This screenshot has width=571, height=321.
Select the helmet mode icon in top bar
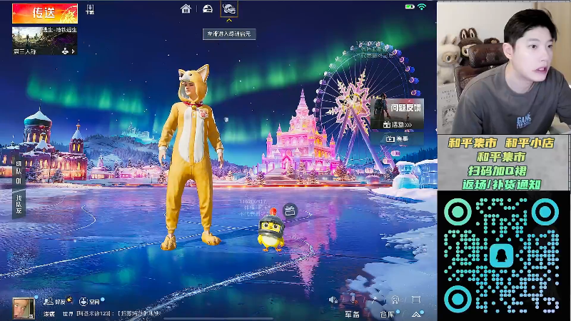(208, 9)
